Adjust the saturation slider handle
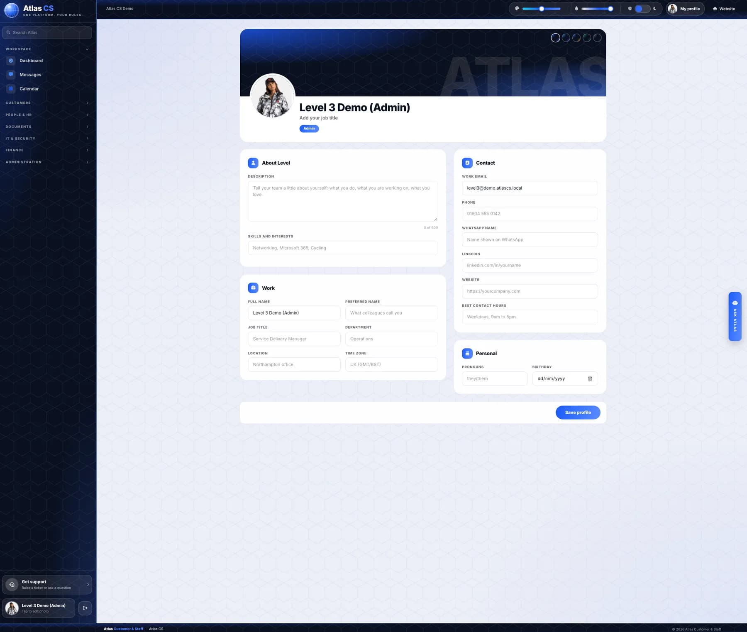This screenshot has height=632, width=747. pyautogui.click(x=610, y=8)
